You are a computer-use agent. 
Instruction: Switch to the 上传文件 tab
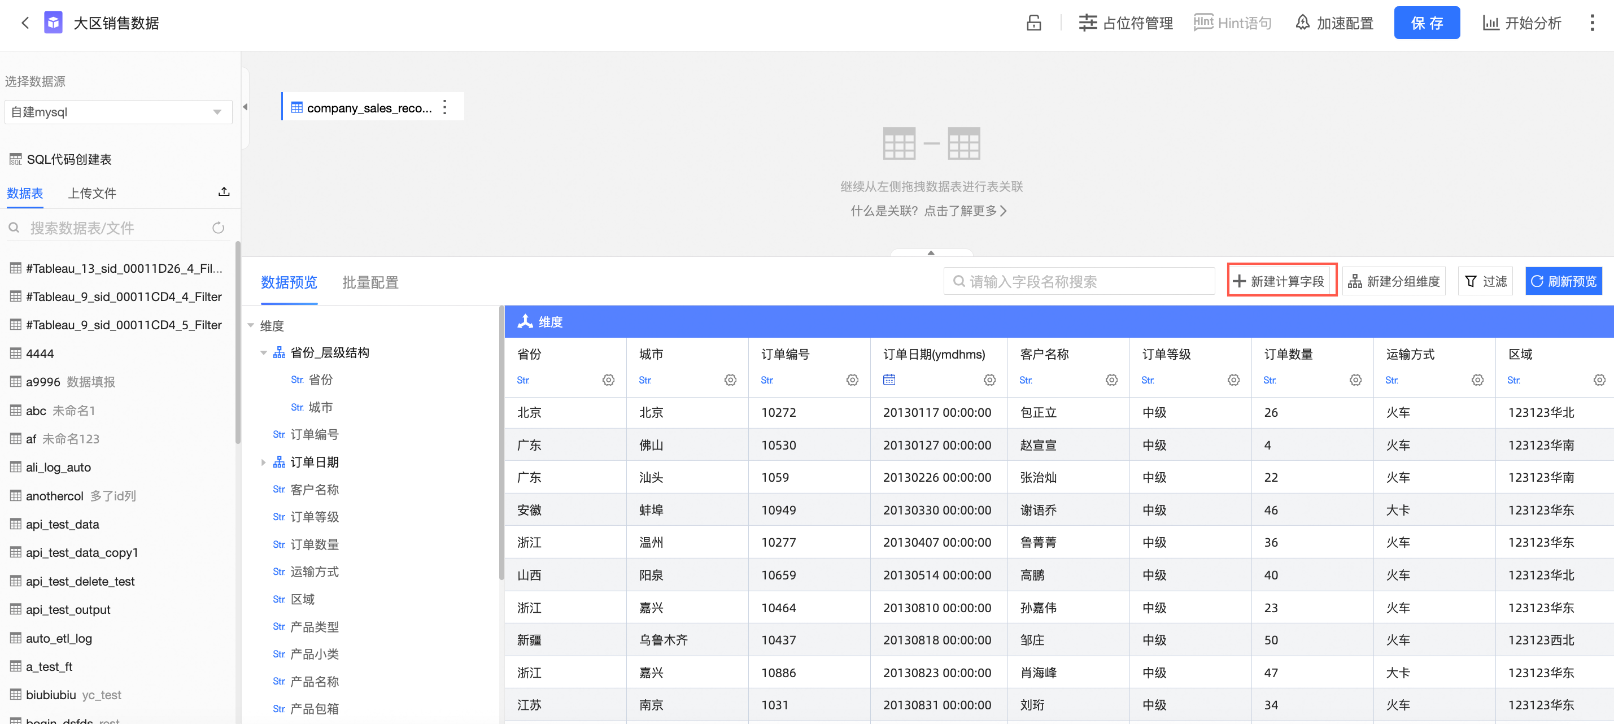(x=92, y=193)
